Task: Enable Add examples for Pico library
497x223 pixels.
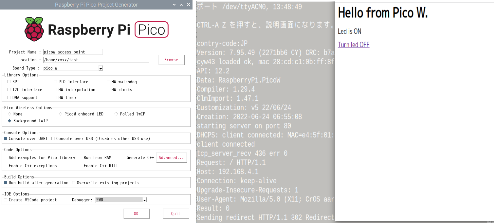Action: point(6,157)
